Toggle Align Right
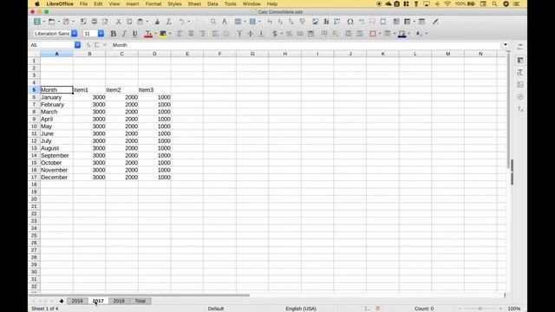The height and width of the screenshot is (312, 555). (x=202, y=34)
